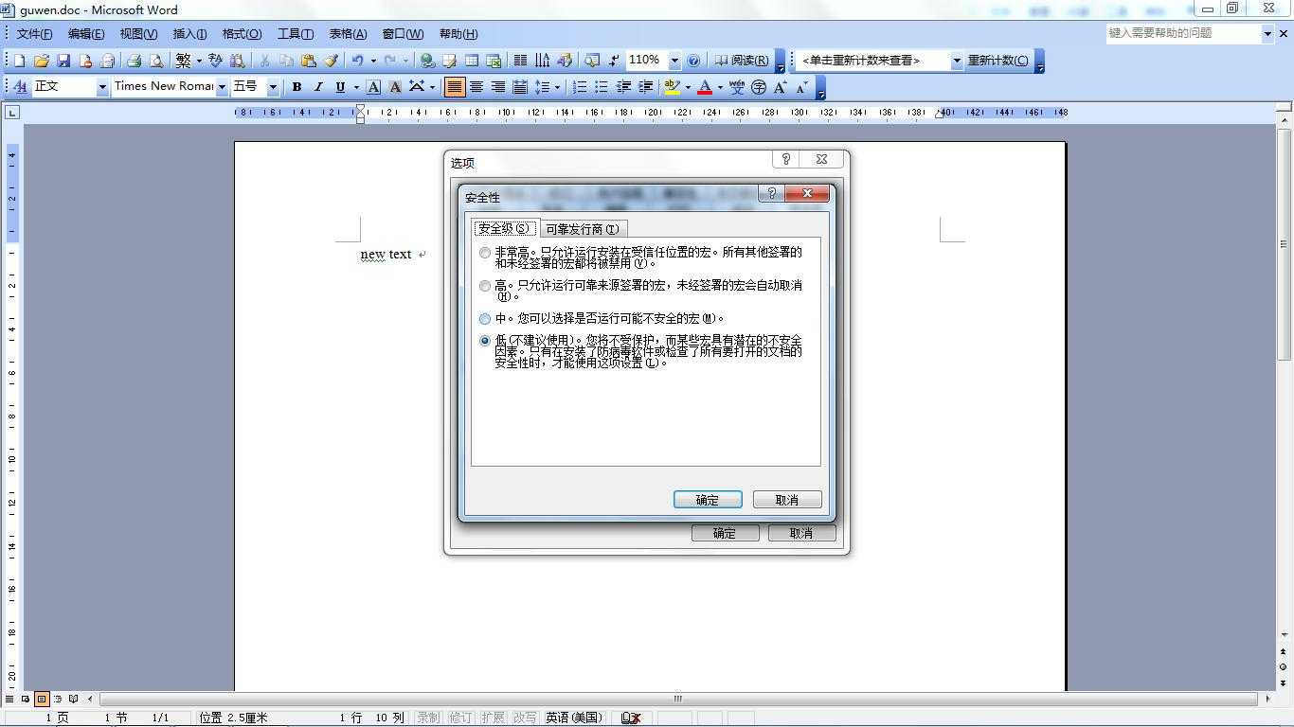This screenshot has width=1294, height=727.
Task: Click the 阅读(R) reading layout button
Action: point(742,61)
